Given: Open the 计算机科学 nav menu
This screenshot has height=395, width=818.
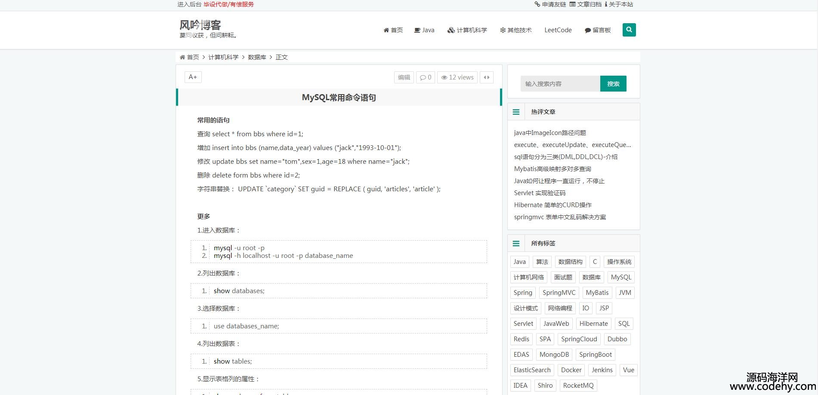Looking at the screenshot, I should (x=467, y=30).
